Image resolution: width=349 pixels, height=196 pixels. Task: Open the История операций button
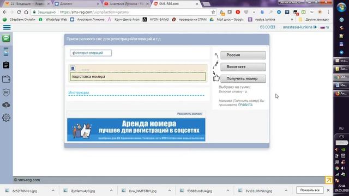(91, 53)
